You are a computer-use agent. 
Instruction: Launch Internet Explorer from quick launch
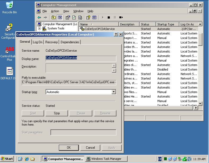27,159
